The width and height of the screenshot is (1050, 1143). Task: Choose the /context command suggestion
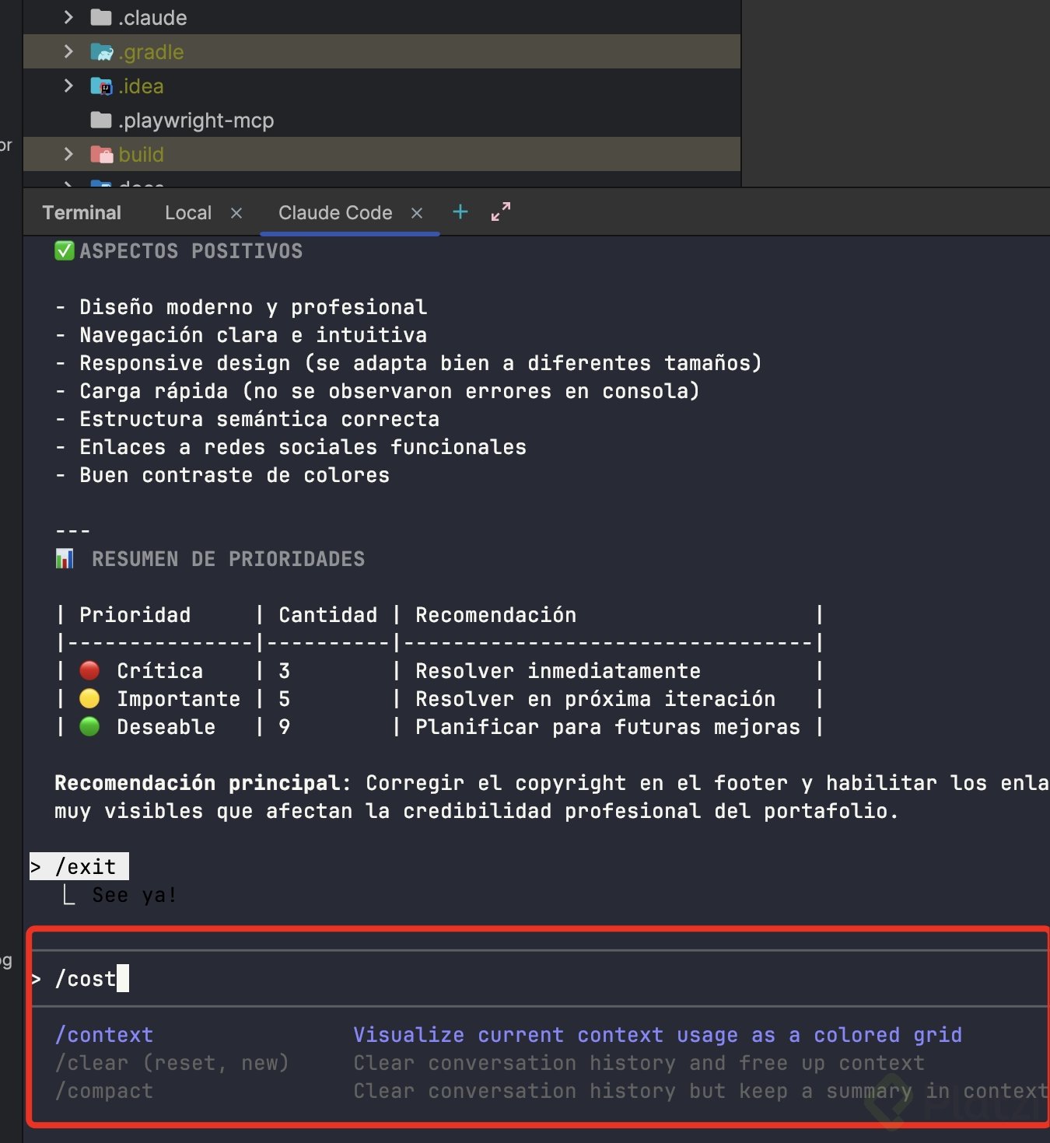pyautogui.click(x=104, y=1035)
